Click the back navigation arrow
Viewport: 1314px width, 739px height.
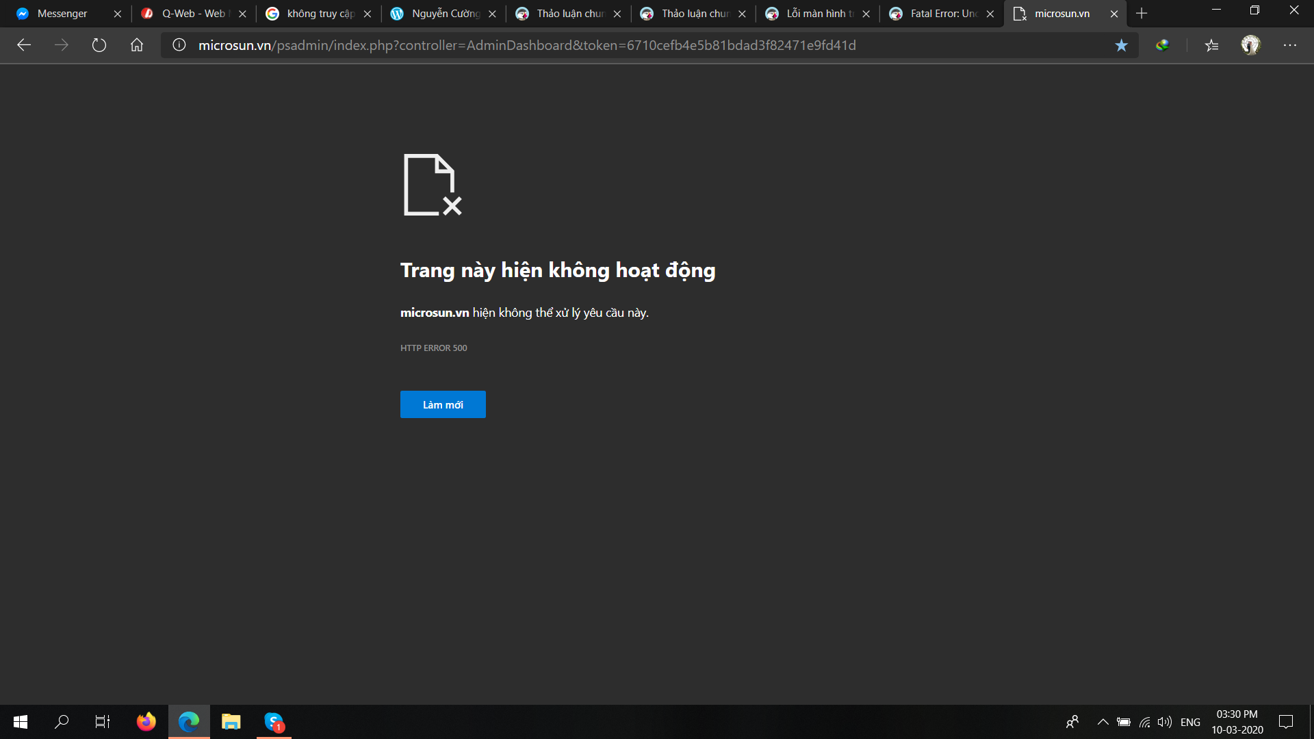pyautogui.click(x=24, y=45)
